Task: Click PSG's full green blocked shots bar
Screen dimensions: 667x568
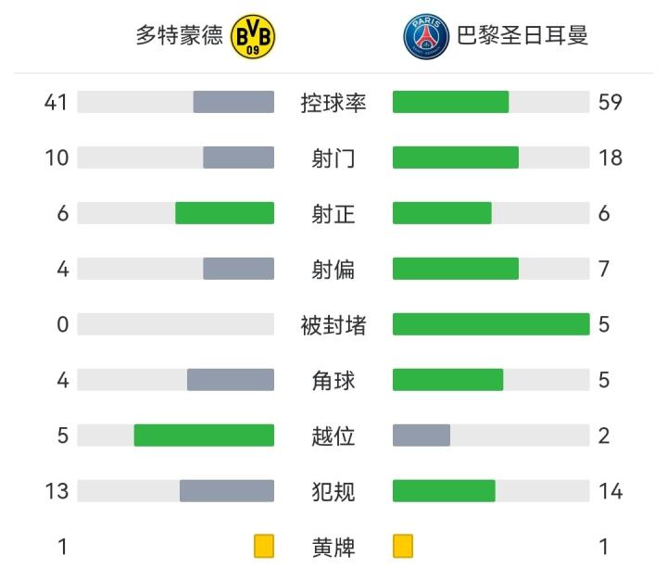Action: [491, 324]
